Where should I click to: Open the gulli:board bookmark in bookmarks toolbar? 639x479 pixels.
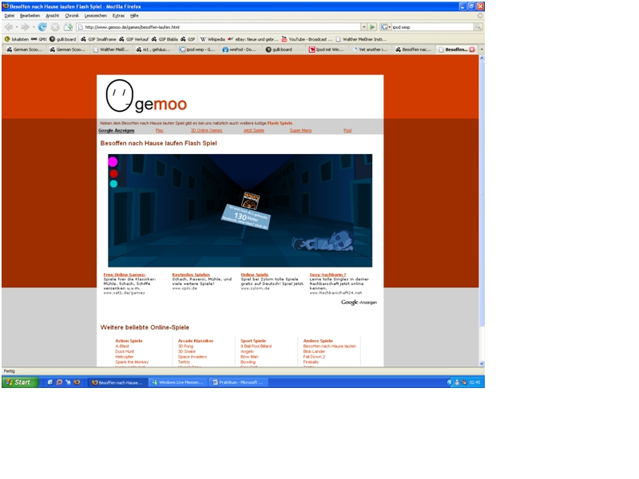[x=63, y=39]
